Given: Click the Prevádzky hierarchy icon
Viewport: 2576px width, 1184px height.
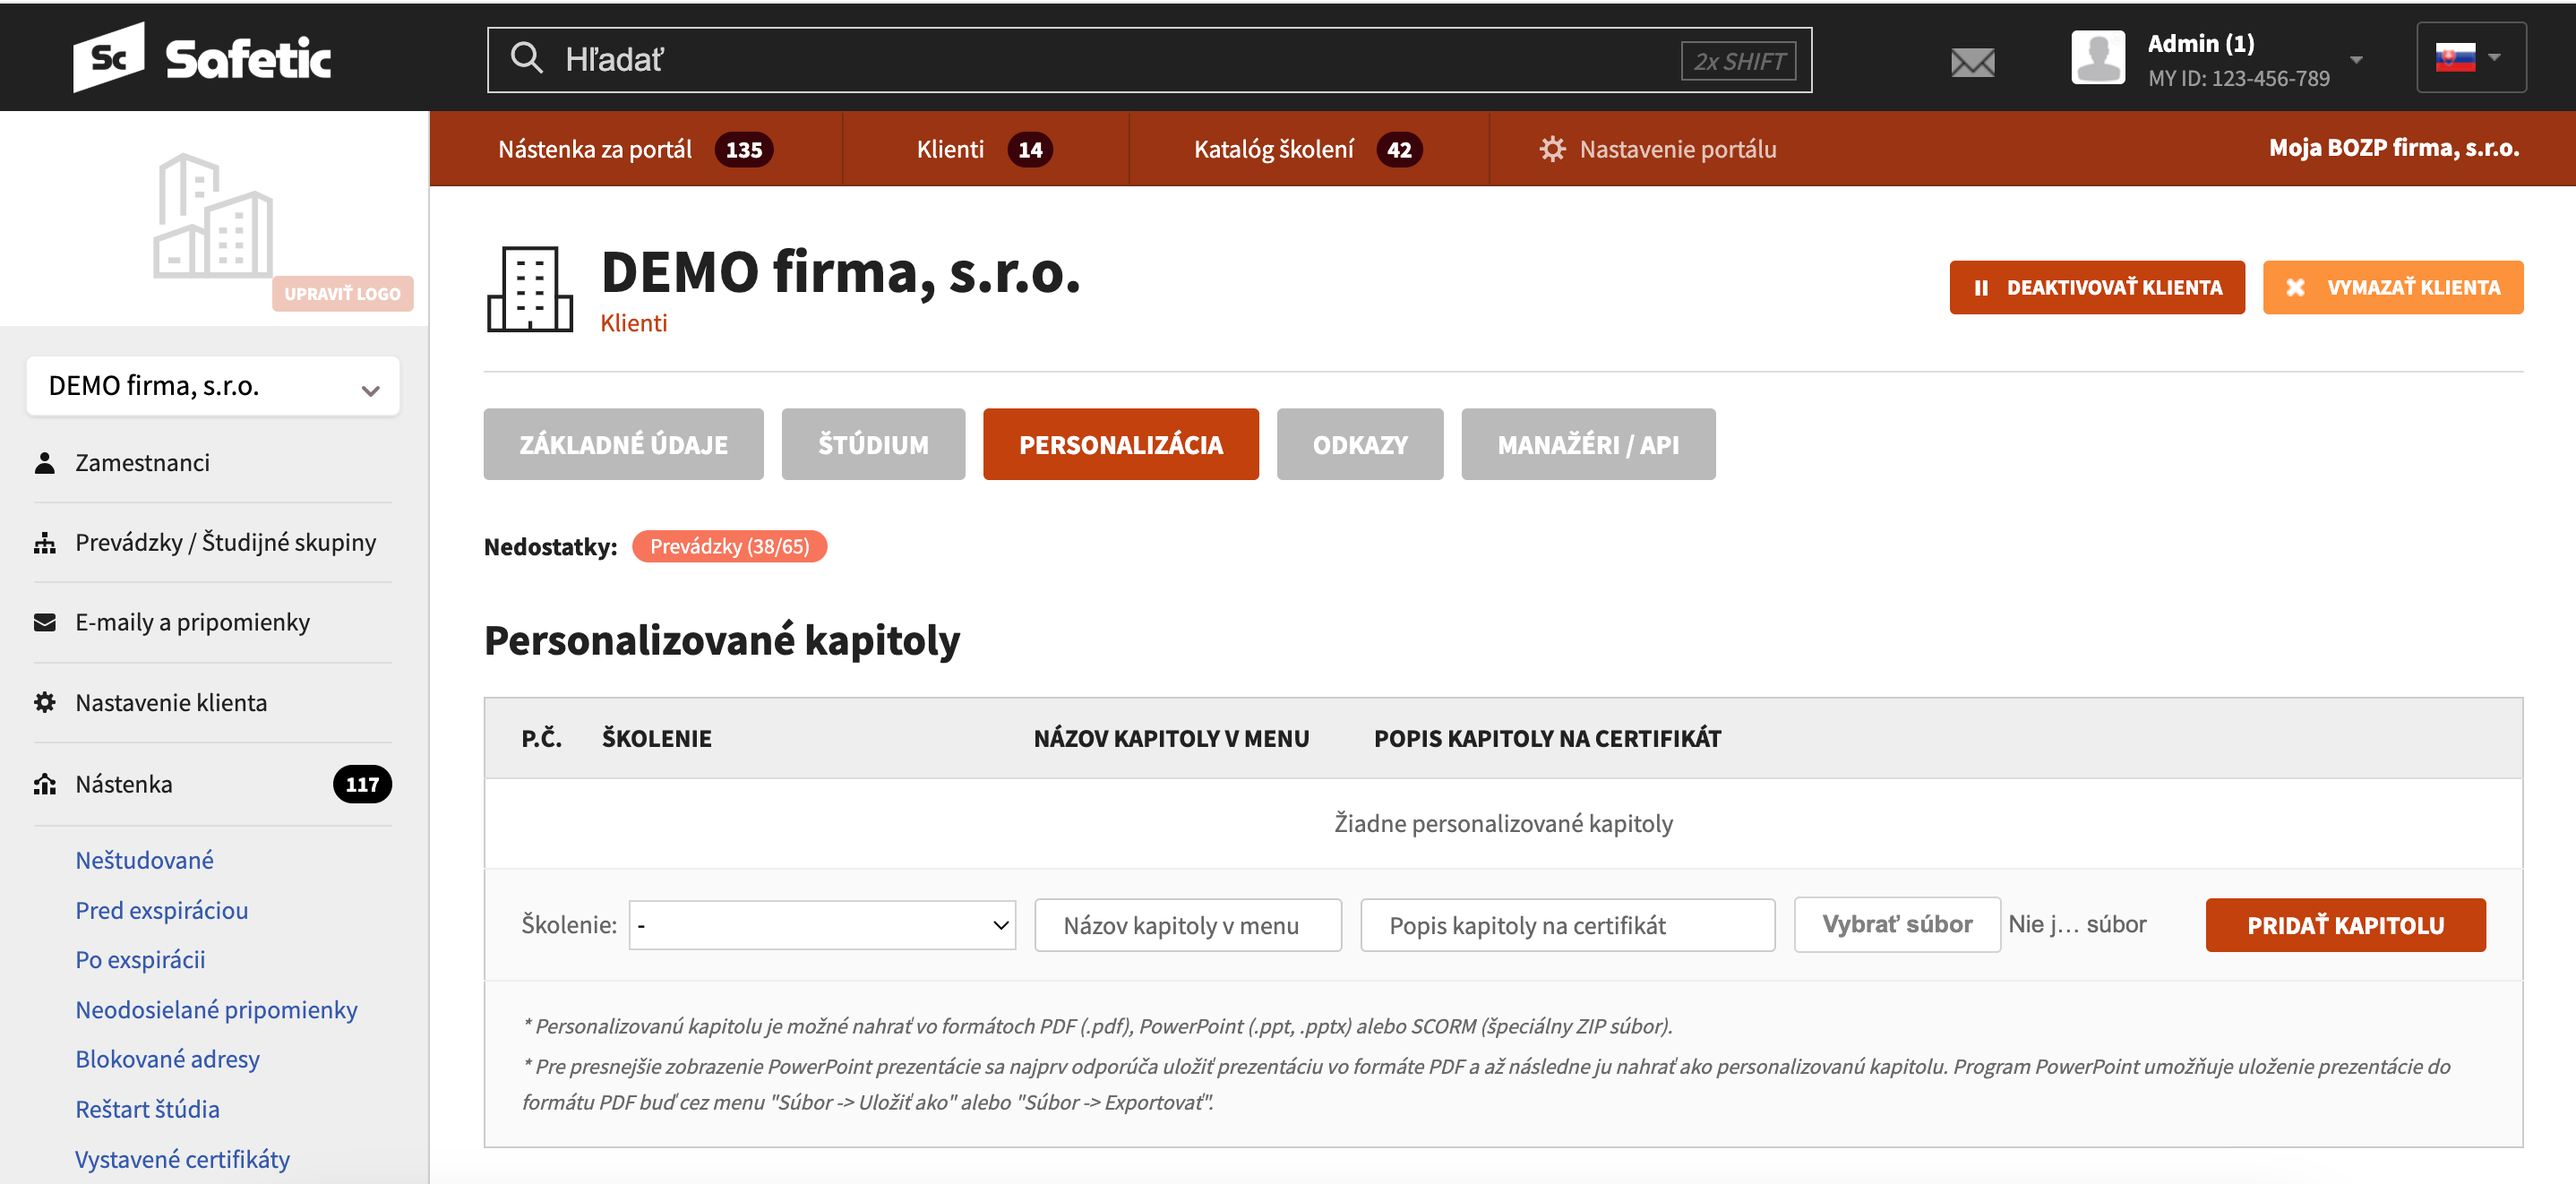Looking at the screenshot, I should (44, 543).
